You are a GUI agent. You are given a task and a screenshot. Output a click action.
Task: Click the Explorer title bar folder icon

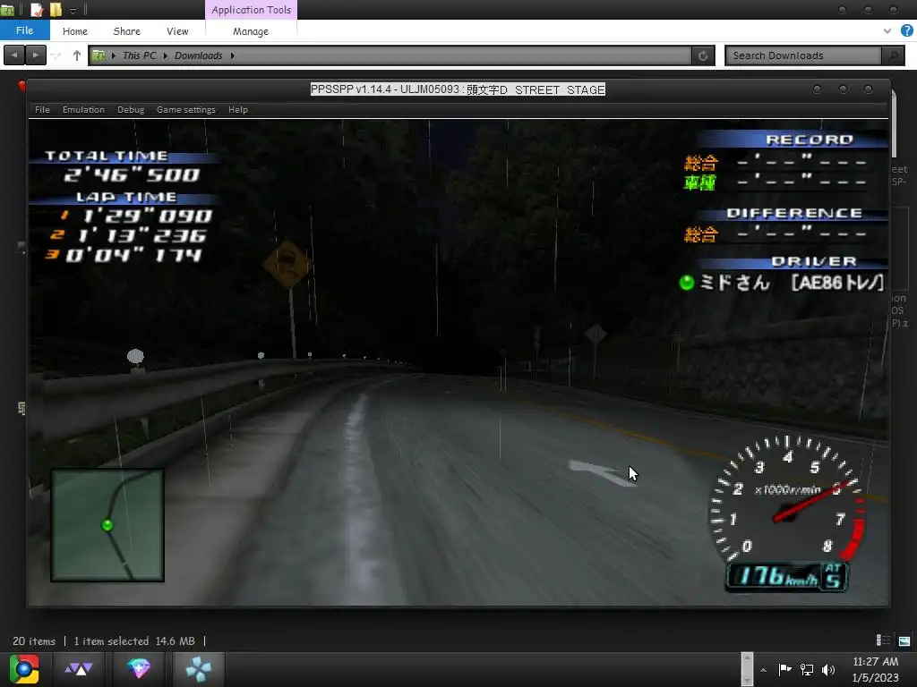[x=7, y=10]
